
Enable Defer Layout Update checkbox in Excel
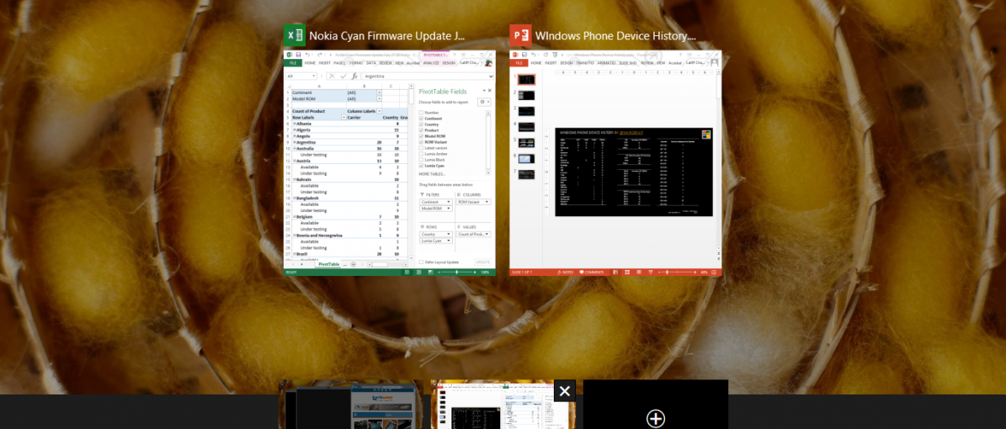point(421,262)
